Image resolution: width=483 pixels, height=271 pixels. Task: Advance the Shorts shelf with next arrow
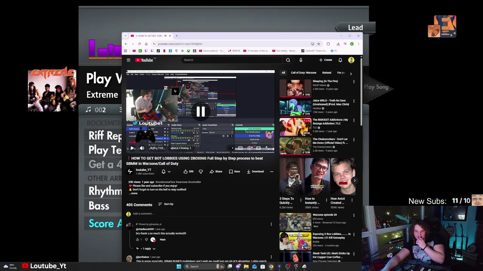point(354,181)
